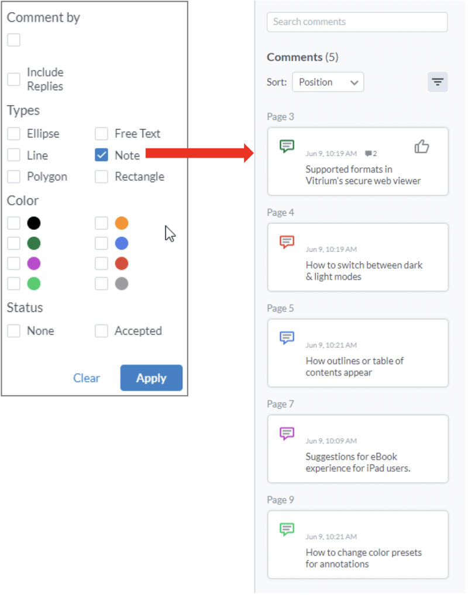This screenshot has width=468, height=595.
Task: Click the green note icon on Page 9 comment
Action: tap(287, 529)
